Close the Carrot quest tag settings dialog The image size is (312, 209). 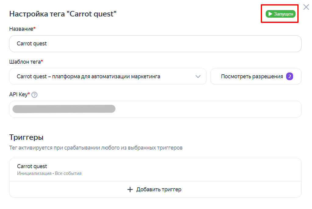306,7
